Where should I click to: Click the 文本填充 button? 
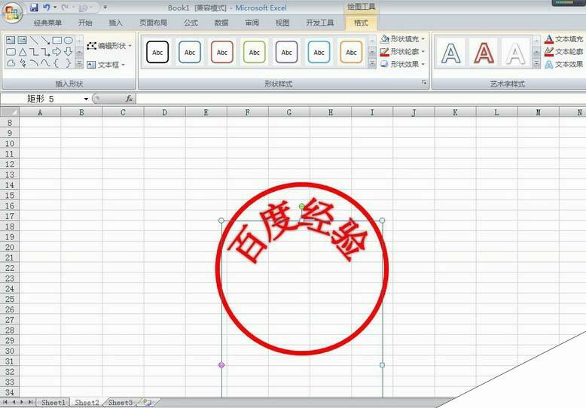(x=563, y=39)
